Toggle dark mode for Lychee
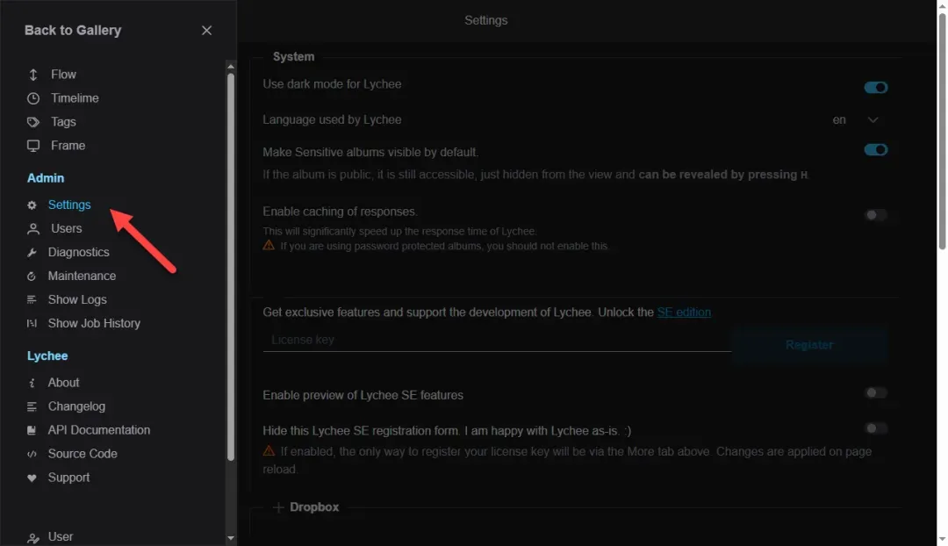Viewport: 948px width, 546px height. coord(875,88)
